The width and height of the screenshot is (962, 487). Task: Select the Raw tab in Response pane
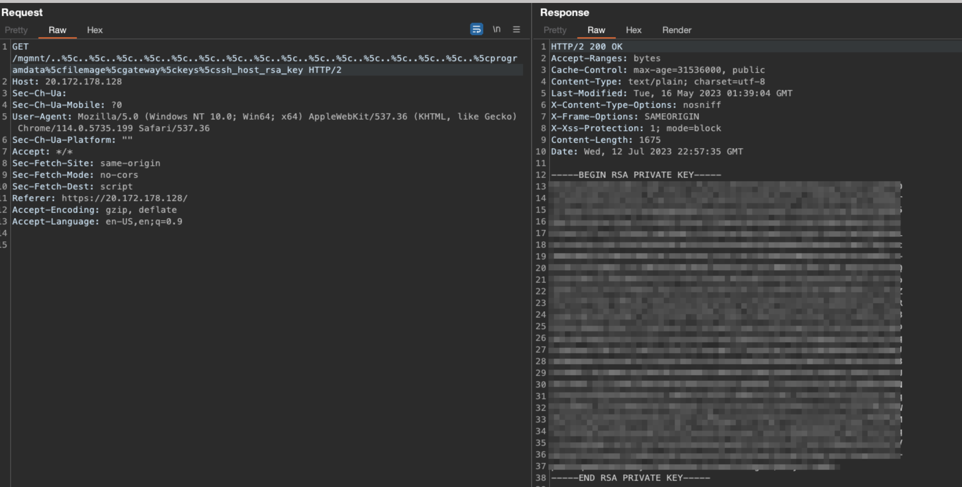pyautogui.click(x=596, y=30)
